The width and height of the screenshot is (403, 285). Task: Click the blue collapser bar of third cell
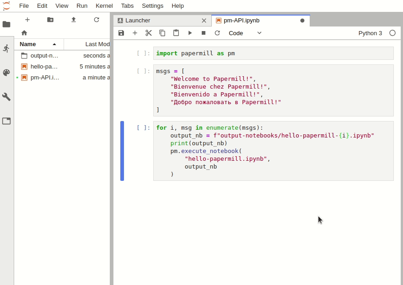(x=122, y=151)
